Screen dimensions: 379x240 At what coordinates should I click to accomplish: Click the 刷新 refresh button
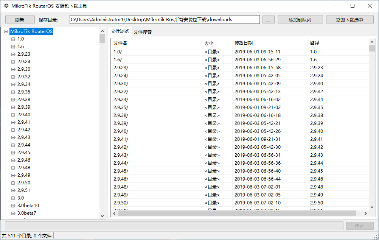point(20,20)
